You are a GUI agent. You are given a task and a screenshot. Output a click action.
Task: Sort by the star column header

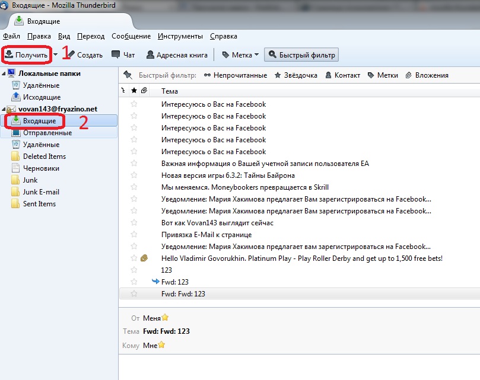[x=134, y=90]
